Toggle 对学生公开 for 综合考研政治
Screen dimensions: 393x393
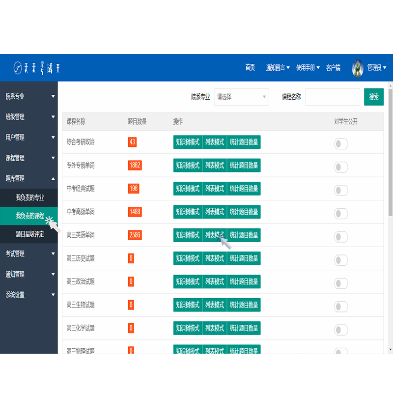click(x=341, y=144)
